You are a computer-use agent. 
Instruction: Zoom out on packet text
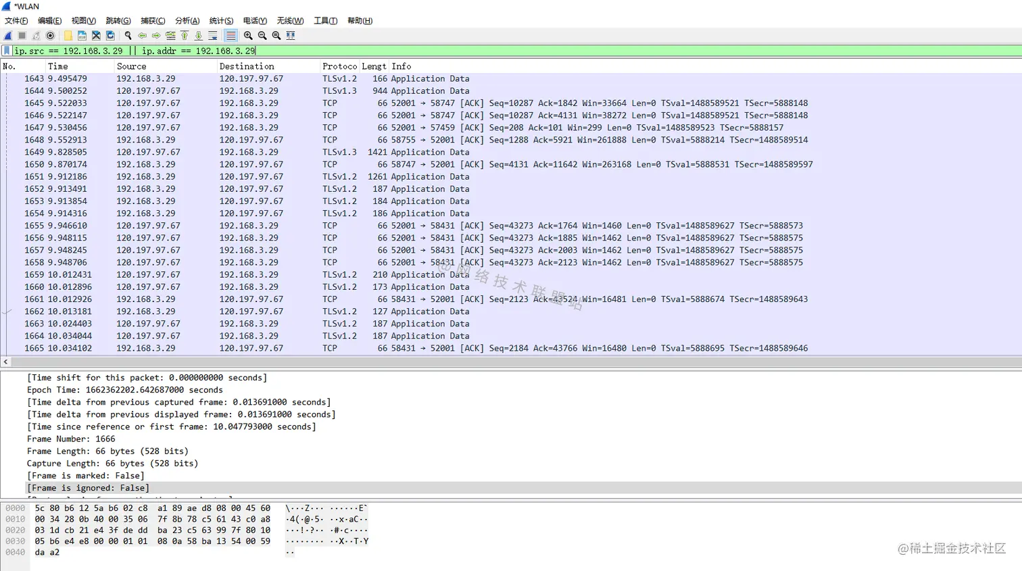coord(262,35)
